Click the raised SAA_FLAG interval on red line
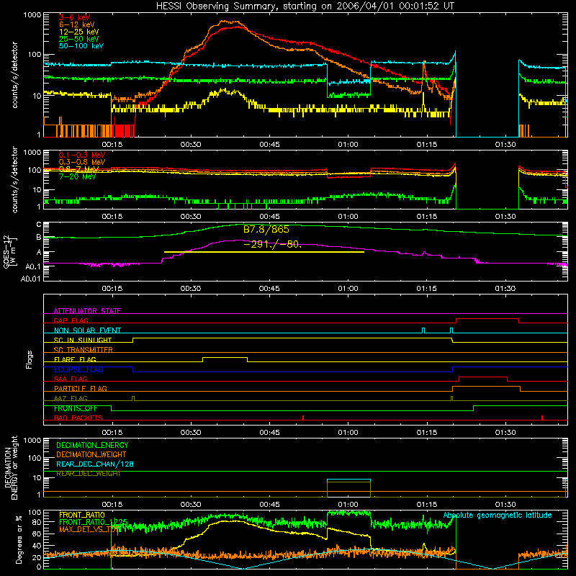 pyautogui.click(x=483, y=377)
